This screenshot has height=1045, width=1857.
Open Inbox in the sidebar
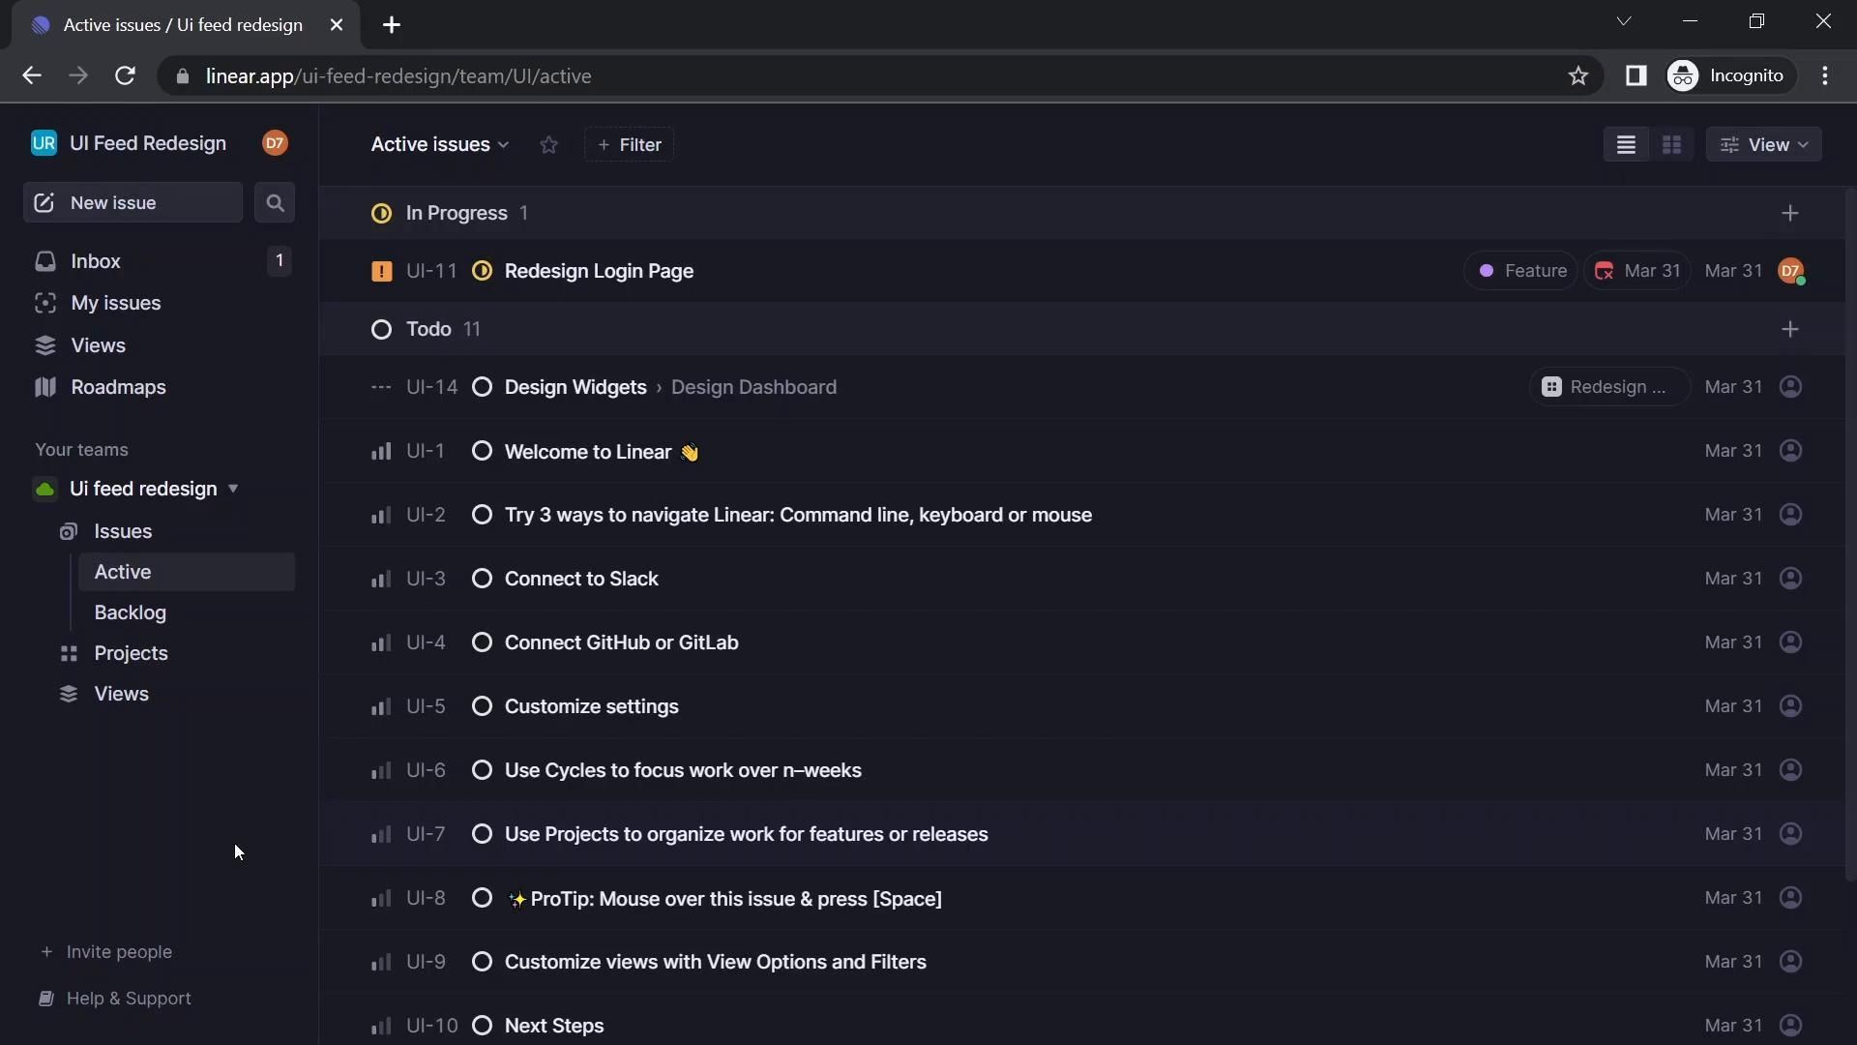pos(96,261)
